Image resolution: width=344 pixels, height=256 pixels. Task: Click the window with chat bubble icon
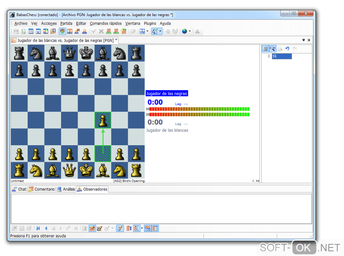38,31
